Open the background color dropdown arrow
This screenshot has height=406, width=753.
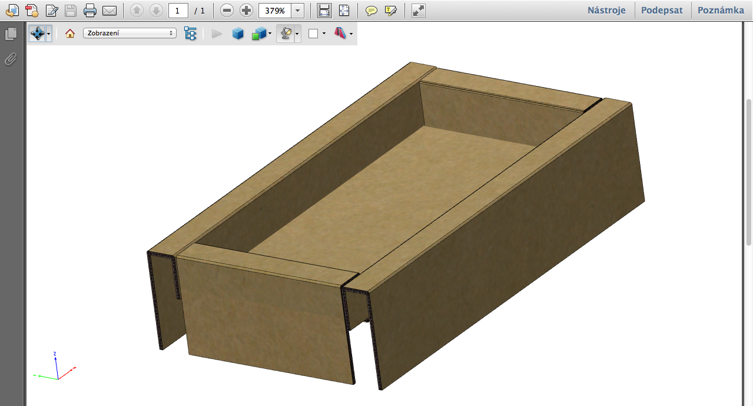pos(324,34)
